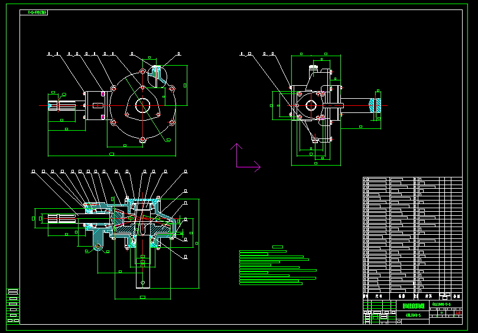Click the cyan hatched breakout detail inside the ellipse
Viewport: 478px width, 333px height.
pos(158,76)
